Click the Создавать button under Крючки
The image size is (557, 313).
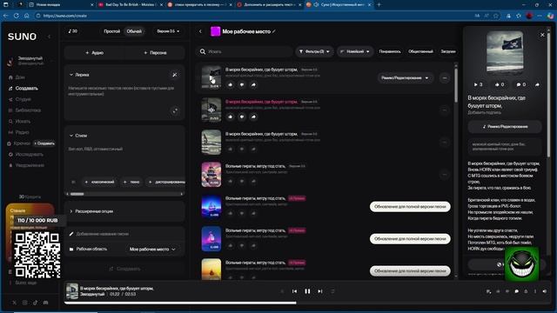click(44, 143)
